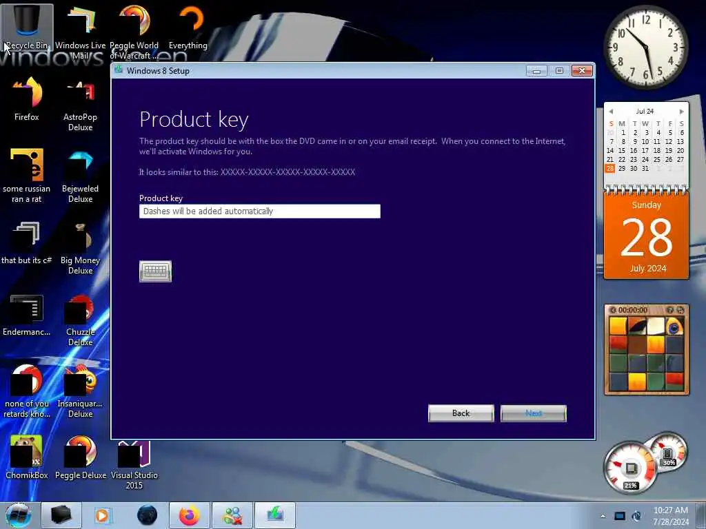This screenshot has height=529, width=706.
Task: Click the memory meter gadget dial showing 30%
Action: (668, 451)
